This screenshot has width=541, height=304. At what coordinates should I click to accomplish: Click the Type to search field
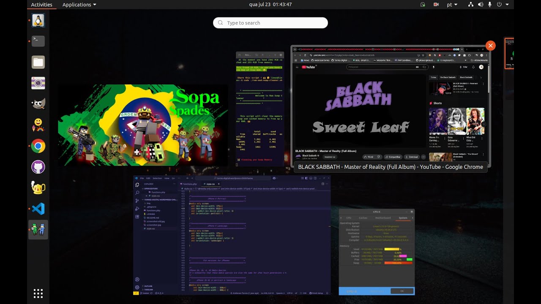[270, 23]
